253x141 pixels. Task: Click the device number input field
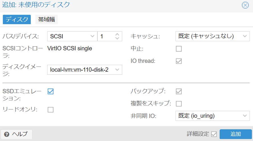[107, 36]
